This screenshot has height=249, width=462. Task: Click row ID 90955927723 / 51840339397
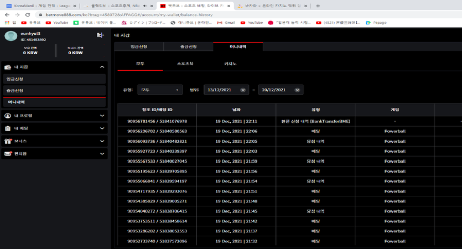(157, 151)
